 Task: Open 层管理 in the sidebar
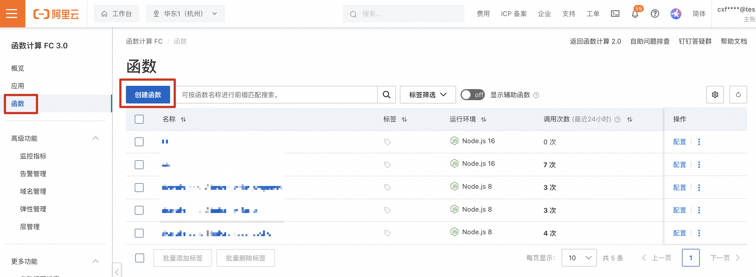click(x=30, y=227)
